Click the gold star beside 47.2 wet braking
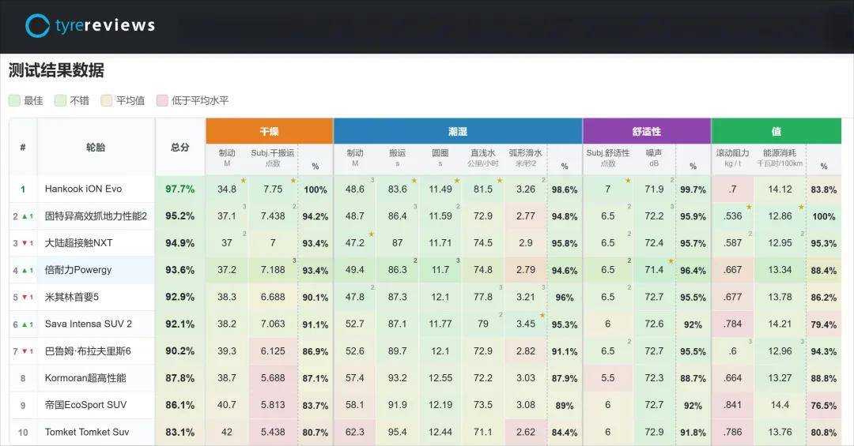This screenshot has width=854, height=446. coord(372,234)
